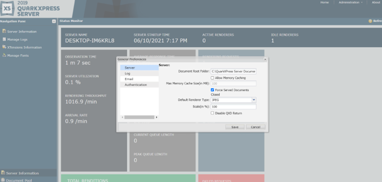Click the category list scroll-left arrow

(122, 117)
